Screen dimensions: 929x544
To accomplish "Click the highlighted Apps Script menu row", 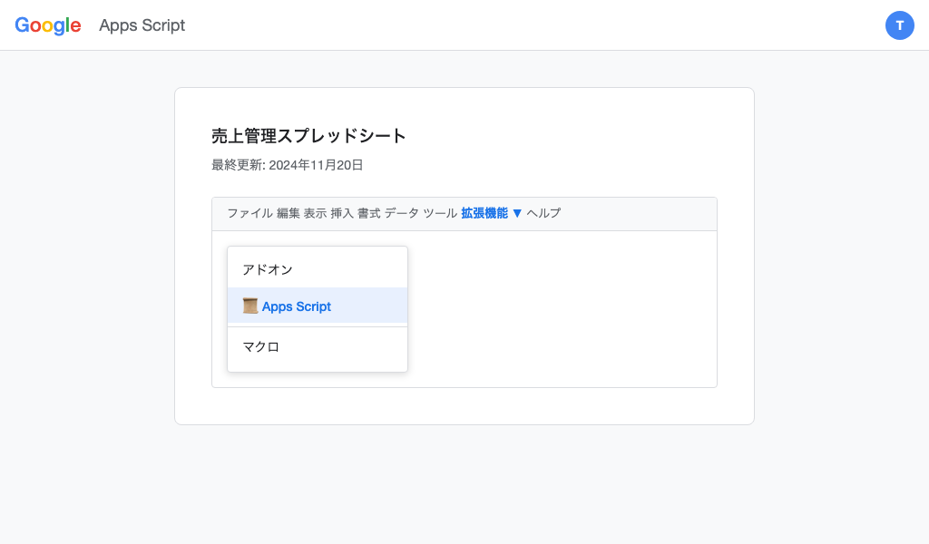I will click(x=317, y=306).
